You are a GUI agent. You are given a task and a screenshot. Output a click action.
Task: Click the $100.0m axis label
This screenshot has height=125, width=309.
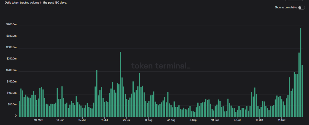[12, 93]
